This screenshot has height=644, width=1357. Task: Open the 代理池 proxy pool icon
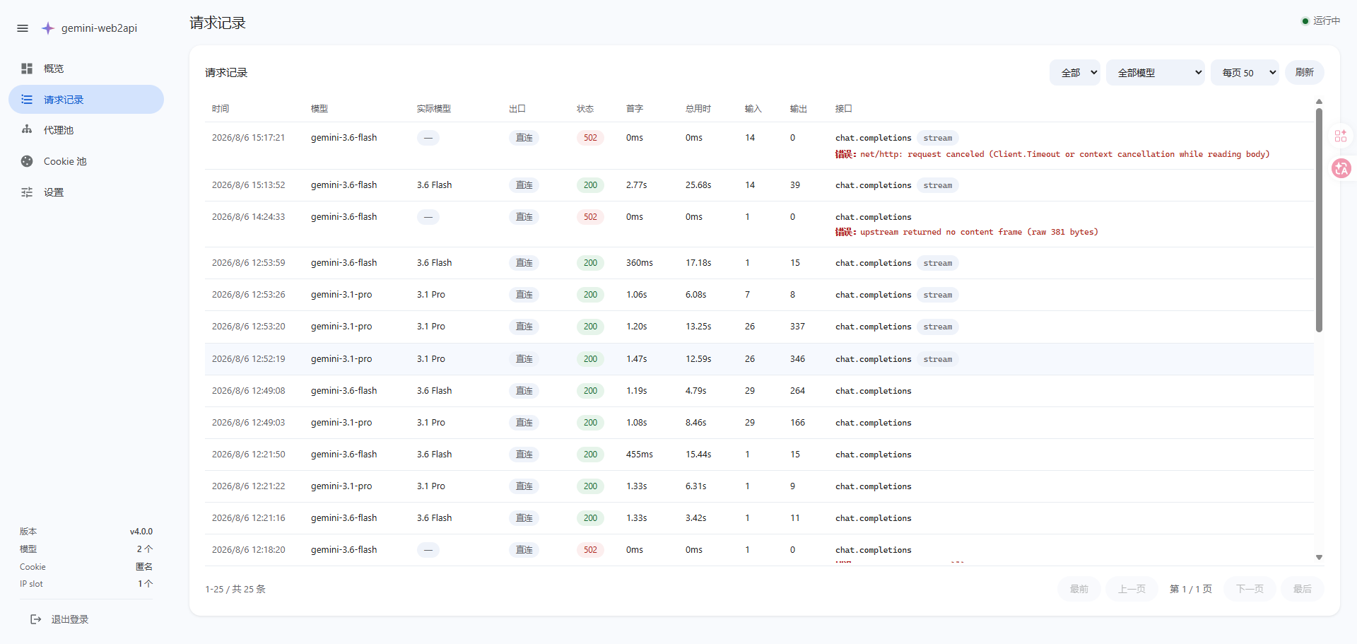27,130
